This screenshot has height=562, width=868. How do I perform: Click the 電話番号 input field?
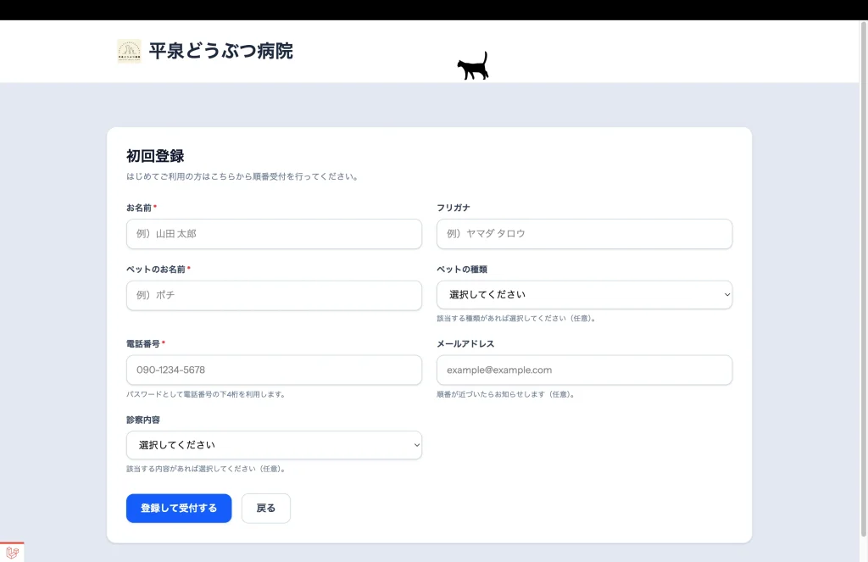274,370
